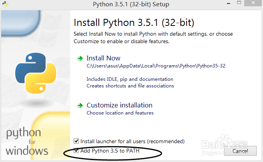Click the green arrow beside Install Now
Image resolution: width=263 pixels, height=162 pixels.
click(80, 58)
